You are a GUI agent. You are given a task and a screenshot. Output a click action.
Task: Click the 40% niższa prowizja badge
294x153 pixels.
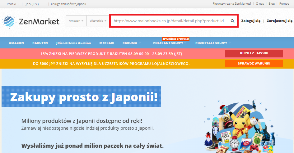(x=175, y=39)
